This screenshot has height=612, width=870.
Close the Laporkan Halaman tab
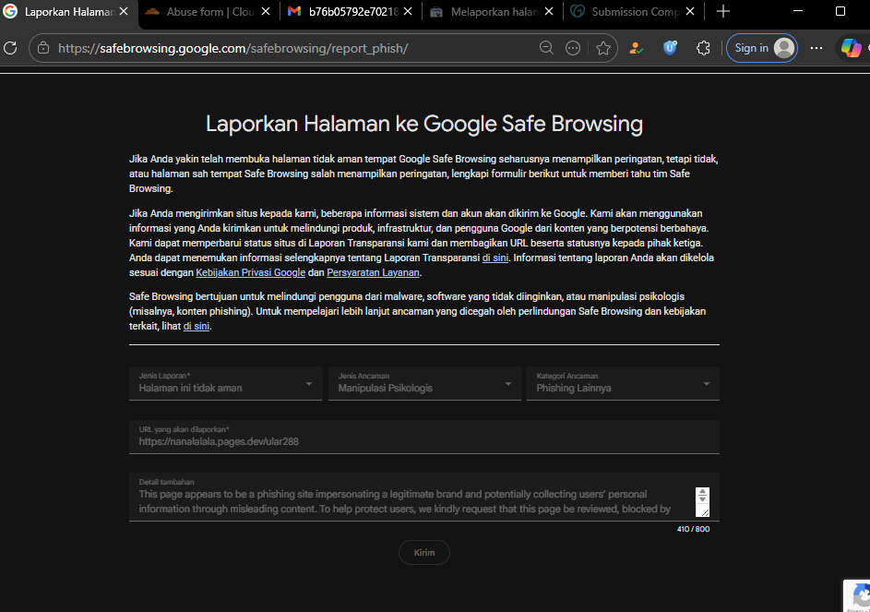pos(124,11)
